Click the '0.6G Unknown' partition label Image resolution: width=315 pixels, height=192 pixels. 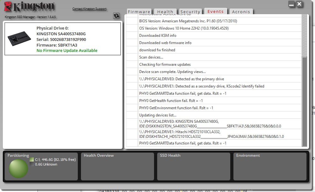46,164
